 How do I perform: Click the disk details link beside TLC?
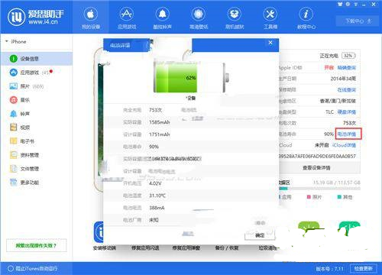point(347,112)
